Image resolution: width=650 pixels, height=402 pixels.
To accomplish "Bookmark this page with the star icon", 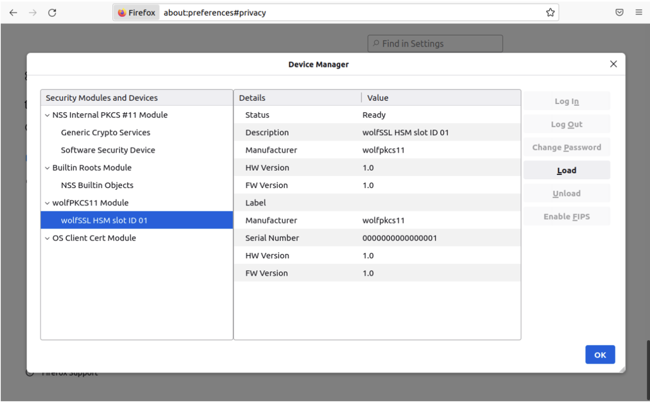I will [x=550, y=13].
